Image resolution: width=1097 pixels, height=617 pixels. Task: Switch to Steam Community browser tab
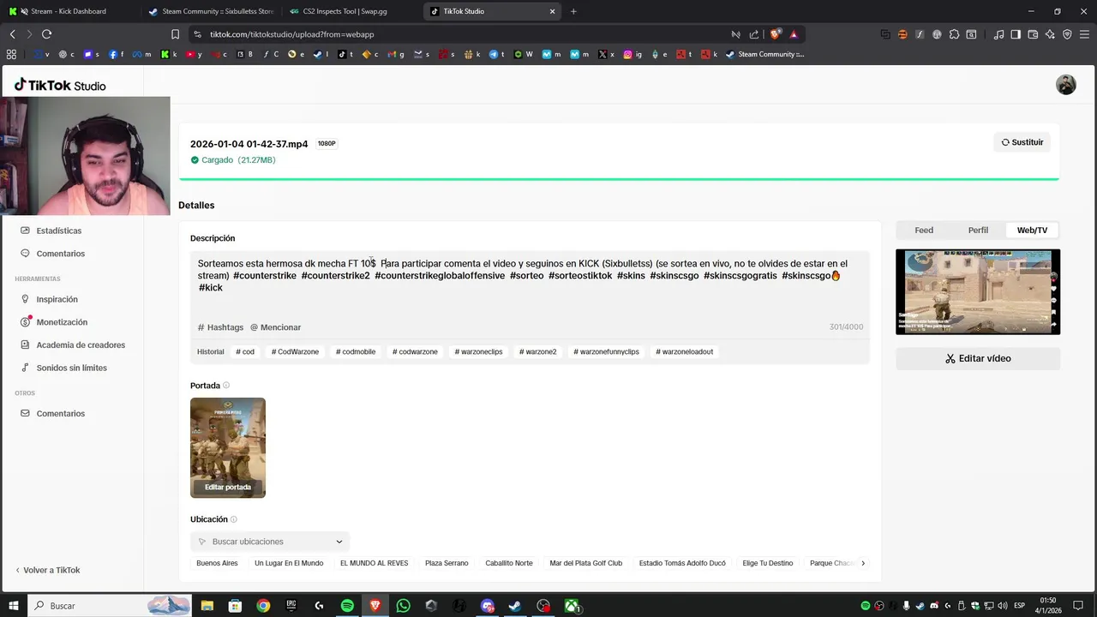click(210, 11)
